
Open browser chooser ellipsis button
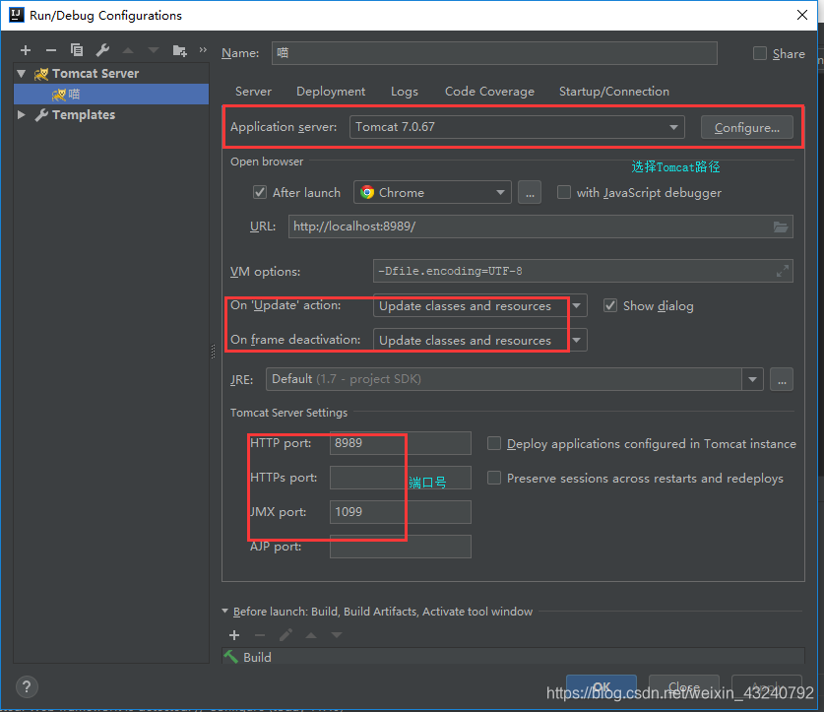(x=530, y=193)
